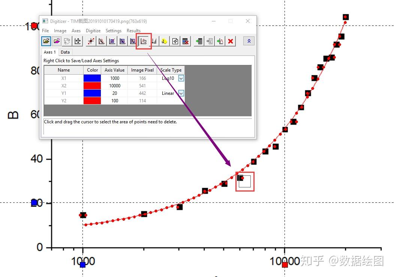Click the red color swatch for X2
Screen dimensions: 394x277
[92, 85]
